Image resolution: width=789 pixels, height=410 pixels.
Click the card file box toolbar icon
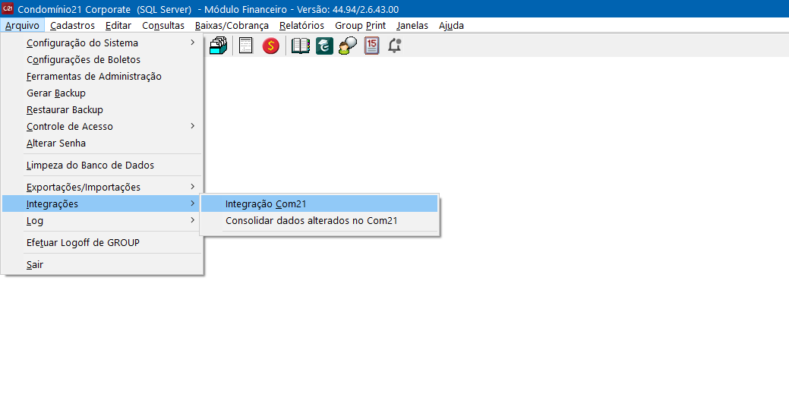(x=219, y=46)
